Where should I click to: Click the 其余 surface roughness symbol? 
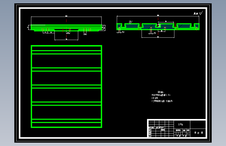[x=198, y=13]
